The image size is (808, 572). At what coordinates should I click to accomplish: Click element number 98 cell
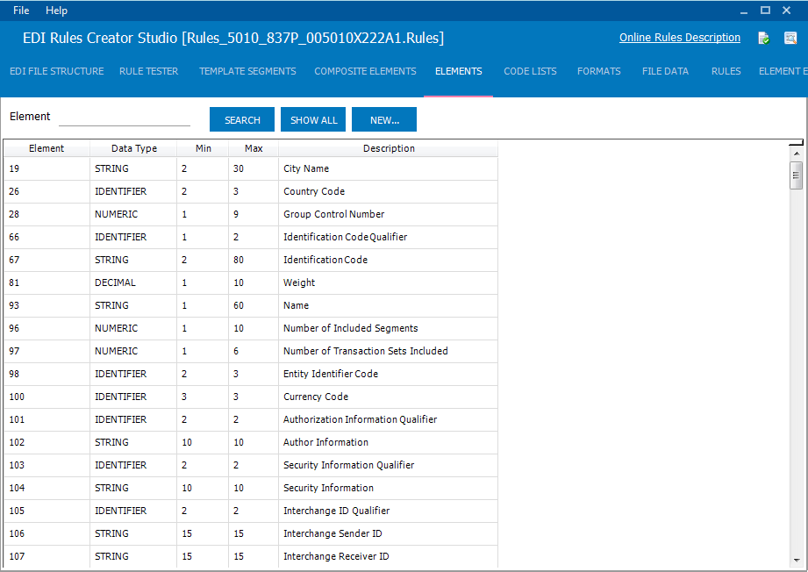(46, 374)
